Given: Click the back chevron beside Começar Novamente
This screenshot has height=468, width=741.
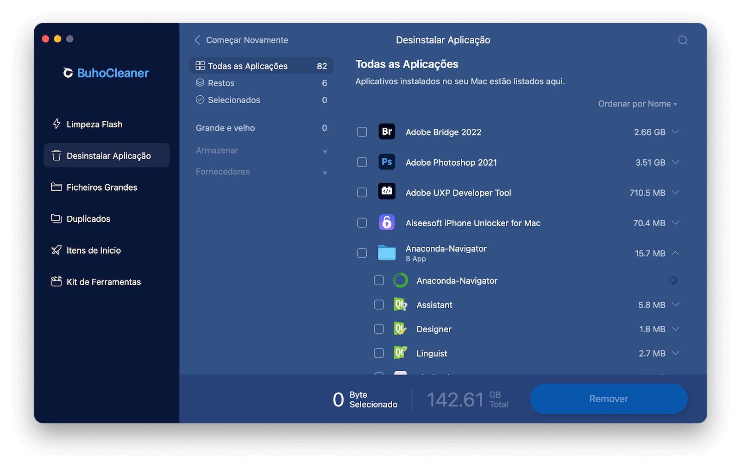Looking at the screenshot, I should tap(198, 40).
